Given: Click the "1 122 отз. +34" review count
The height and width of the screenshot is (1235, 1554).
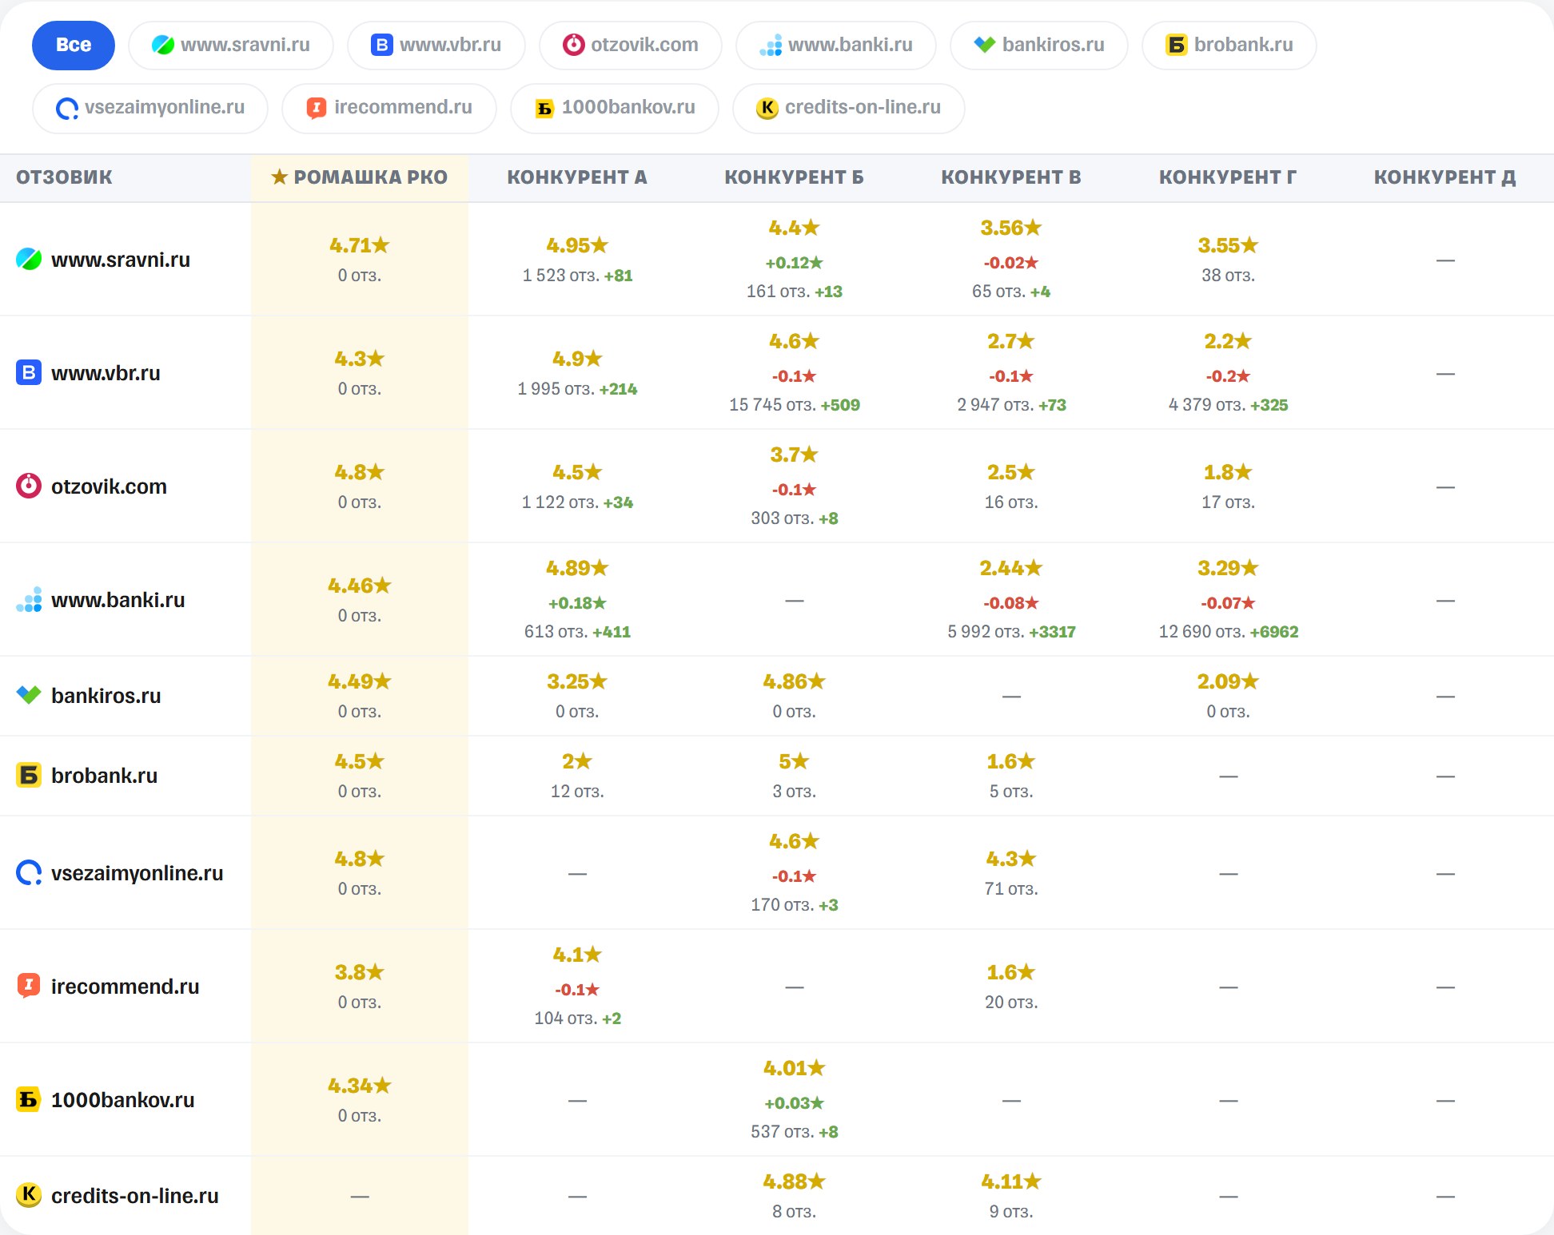Looking at the screenshot, I should pos(577,502).
